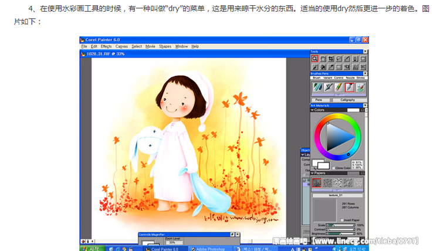Screen dimensions: 440x251
Task: Open the Stroke menu in Brushes palette
Action: [x=361, y=77]
